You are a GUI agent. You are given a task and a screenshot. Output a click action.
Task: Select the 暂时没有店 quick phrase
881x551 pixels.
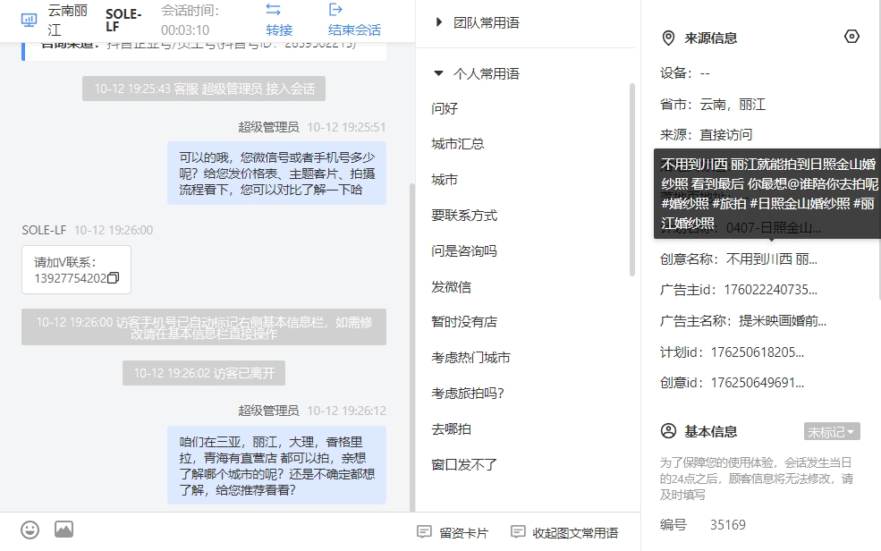pyautogui.click(x=464, y=322)
